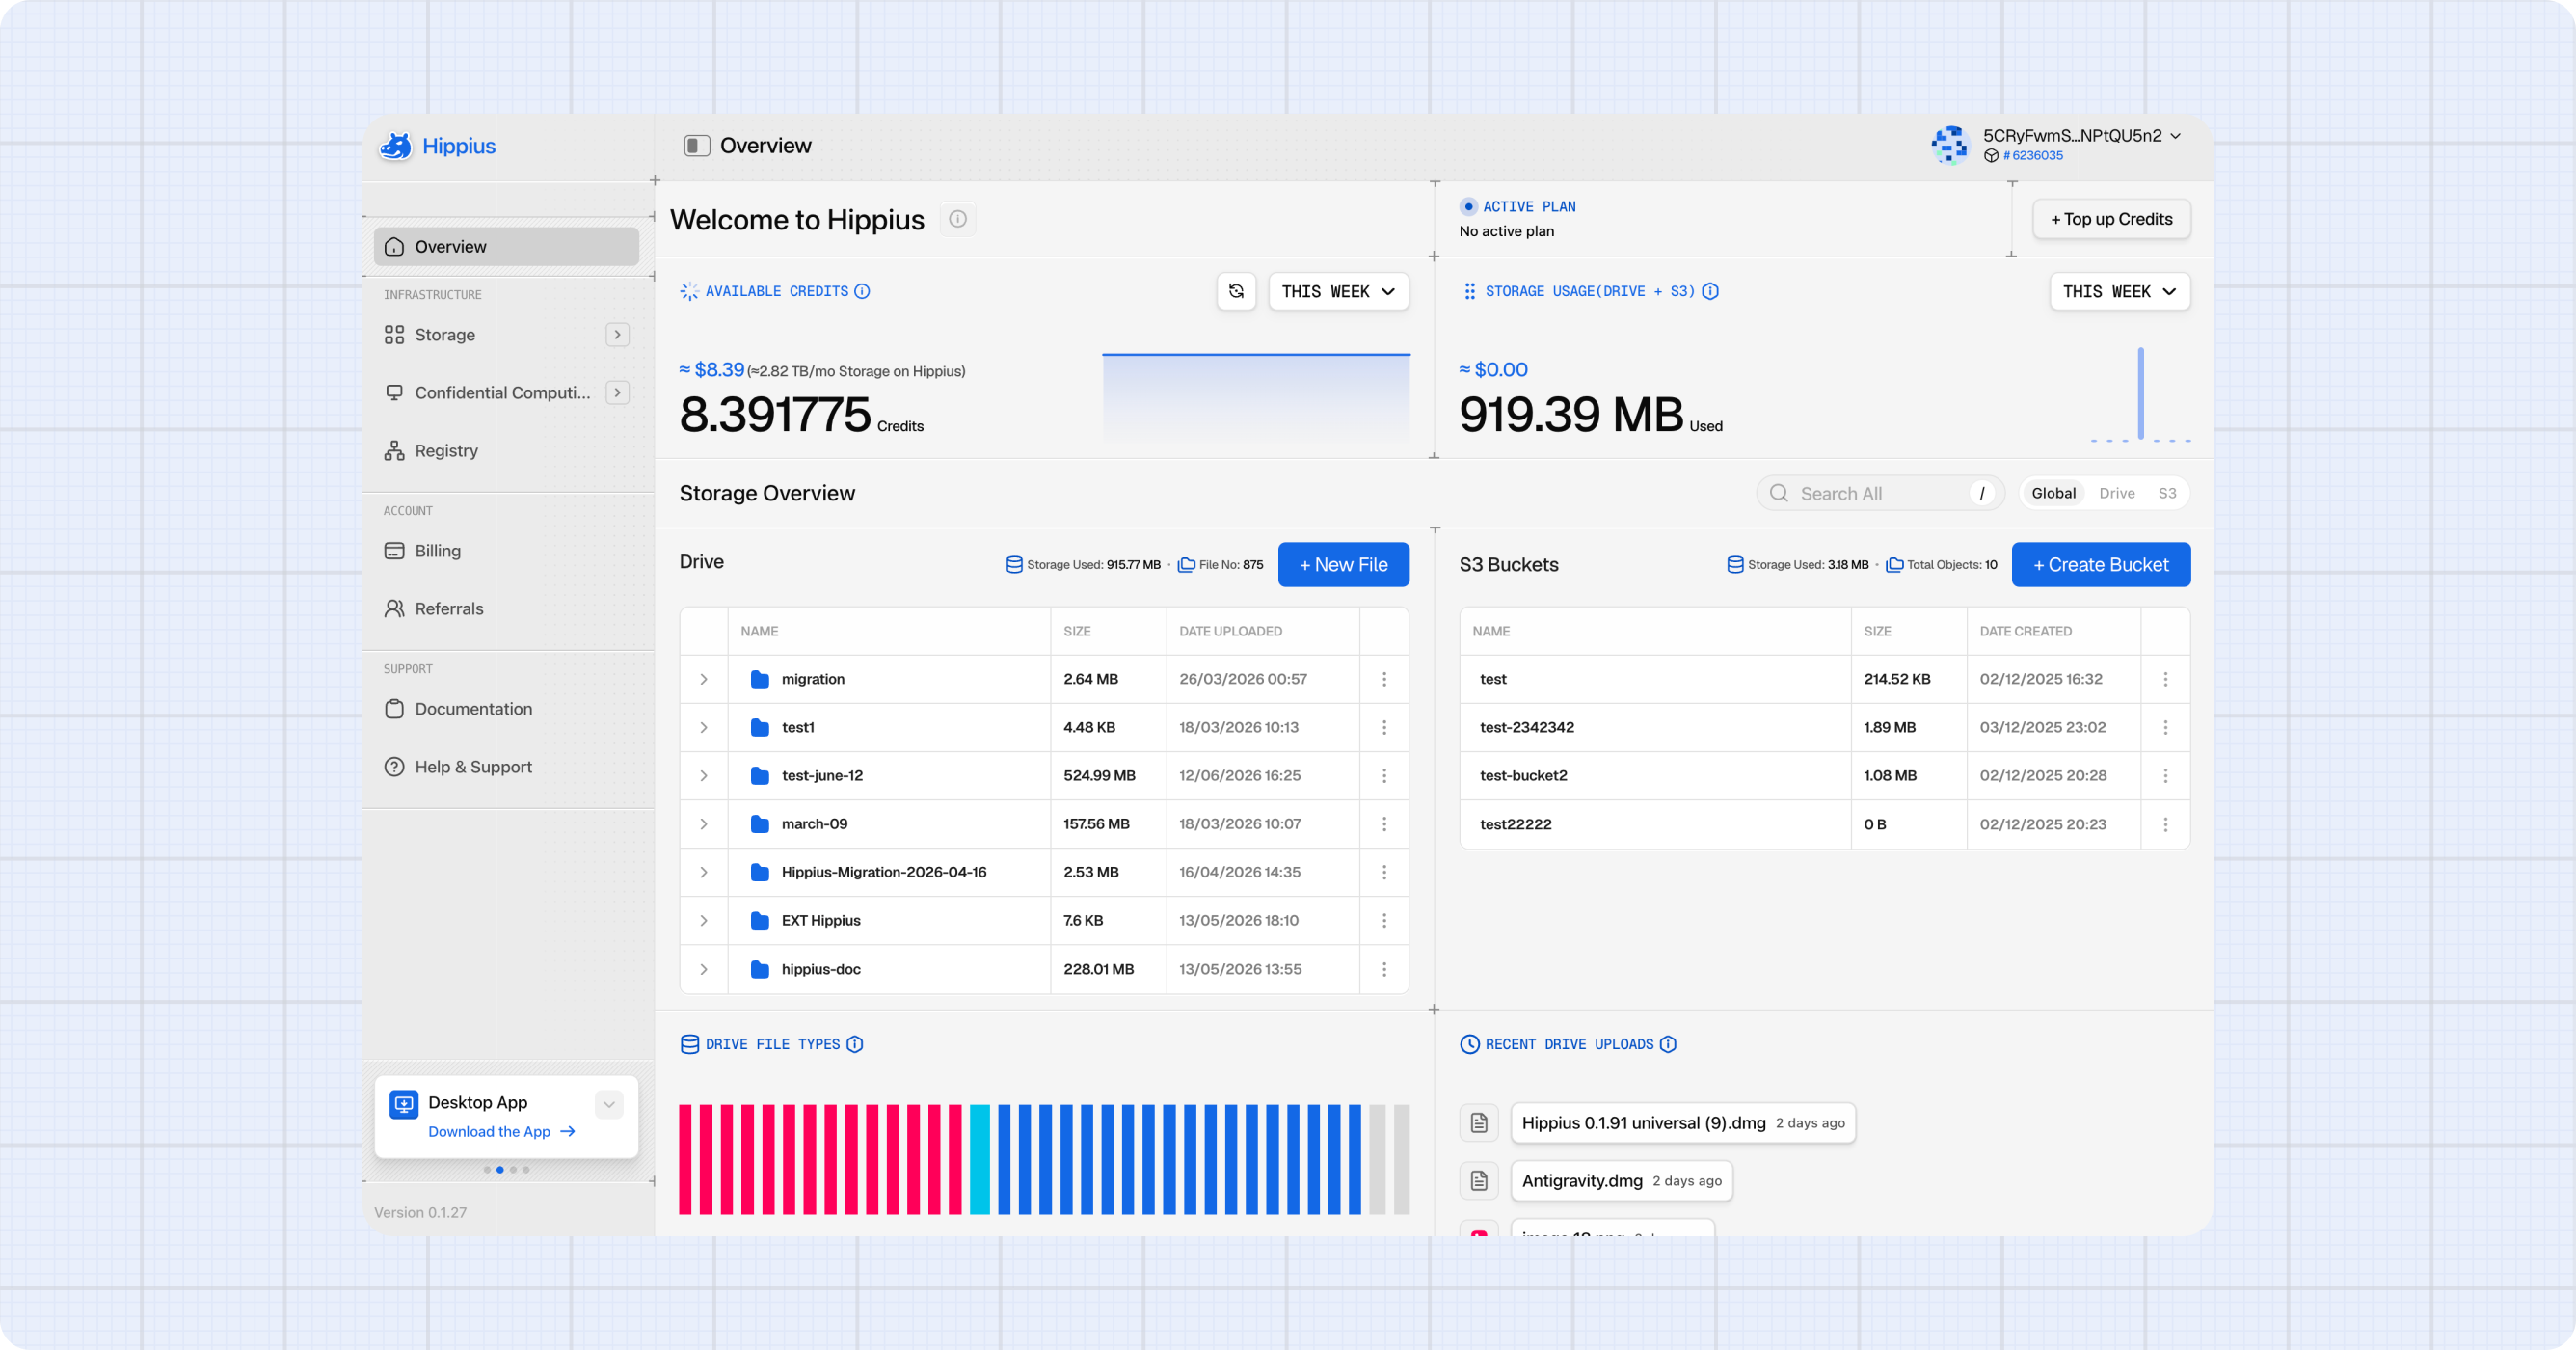This screenshot has width=2576, height=1350.
Task: Open options menu for test bucket
Action: (x=2165, y=679)
